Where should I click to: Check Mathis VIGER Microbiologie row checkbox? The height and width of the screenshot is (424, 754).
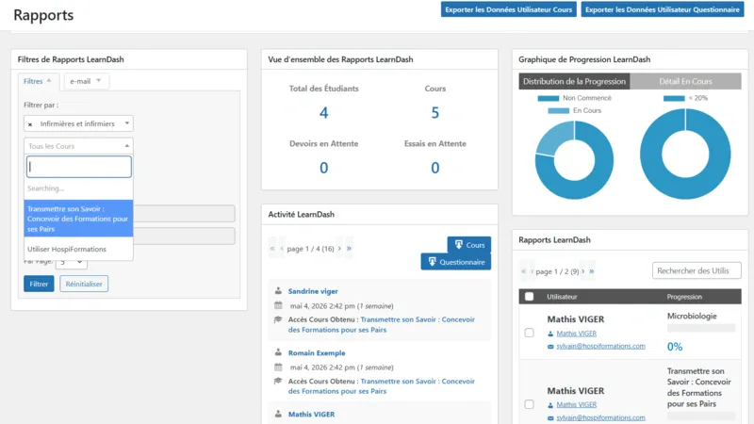point(529,333)
